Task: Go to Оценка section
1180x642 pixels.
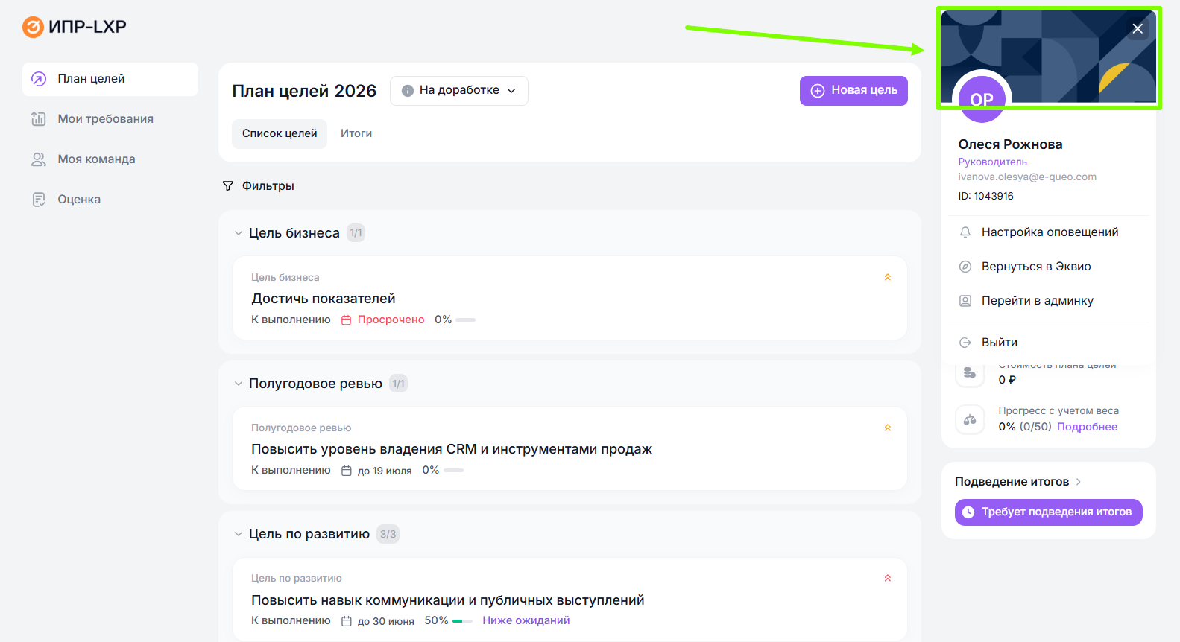Action: (78, 200)
